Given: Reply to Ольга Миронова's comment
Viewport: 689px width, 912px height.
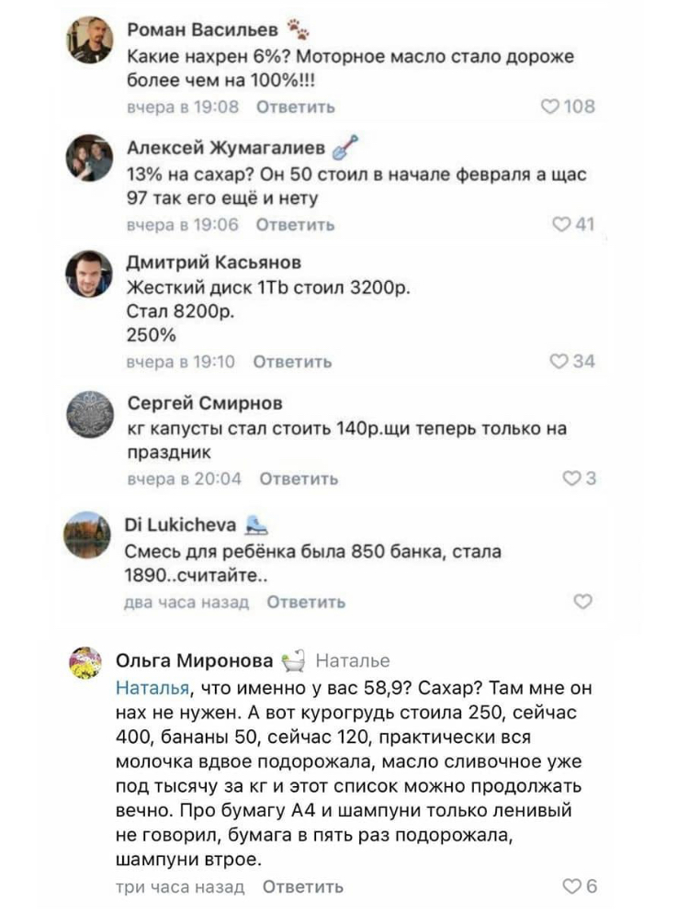Looking at the screenshot, I should (303, 886).
